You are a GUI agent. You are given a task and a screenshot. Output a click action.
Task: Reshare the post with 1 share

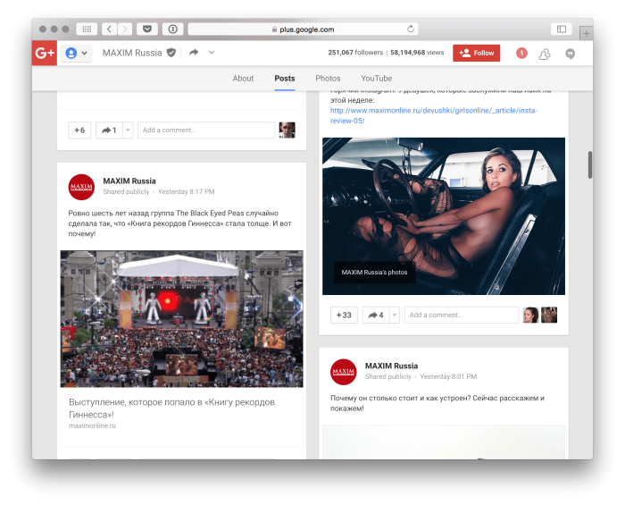pos(109,130)
